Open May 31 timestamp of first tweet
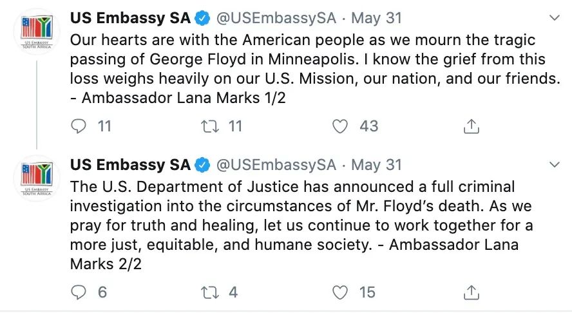572x313 pixels. pos(375,17)
